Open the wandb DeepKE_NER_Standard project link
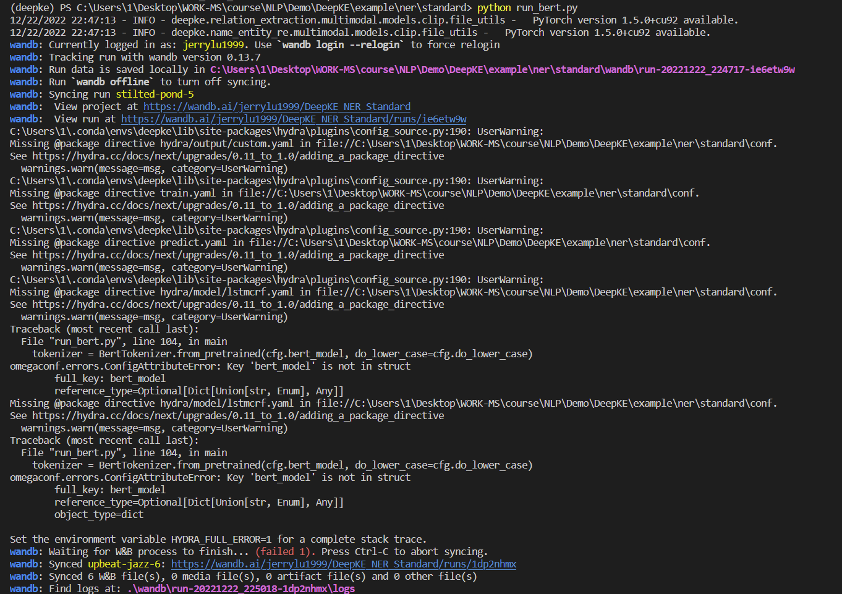The image size is (842, 594). click(x=276, y=106)
